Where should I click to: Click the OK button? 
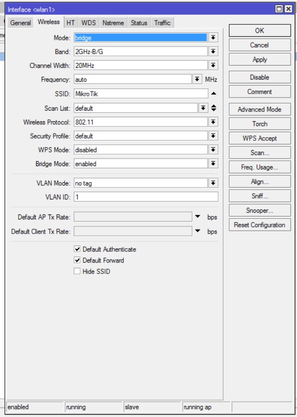(260, 31)
